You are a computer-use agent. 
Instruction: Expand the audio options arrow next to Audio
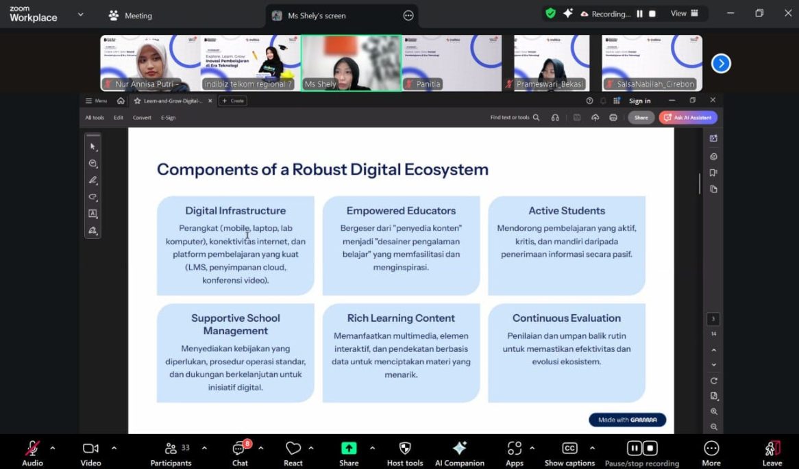click(x=53, y=448)
